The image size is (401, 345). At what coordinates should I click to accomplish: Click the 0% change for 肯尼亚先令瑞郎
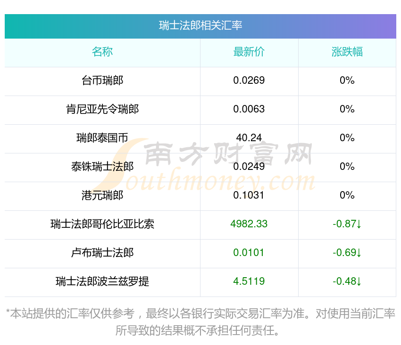pyautogui.click(x=347, y=109)
